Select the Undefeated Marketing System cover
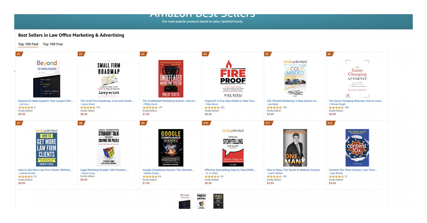This screenshot has width=427, height=223. click(171, 78)
